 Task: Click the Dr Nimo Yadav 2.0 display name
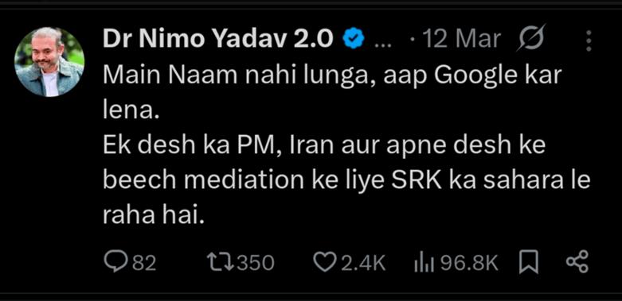217,39
